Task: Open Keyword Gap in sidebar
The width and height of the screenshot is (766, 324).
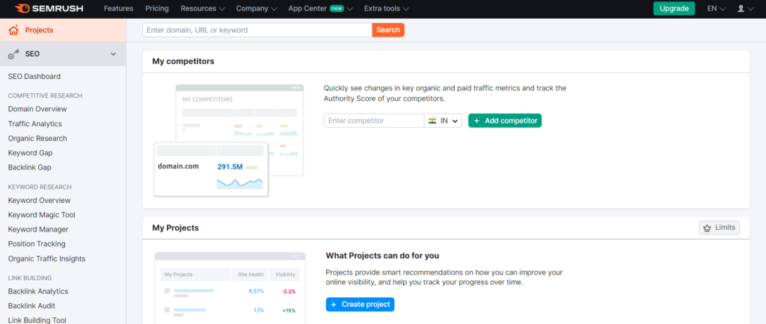Action: point(30,153)
